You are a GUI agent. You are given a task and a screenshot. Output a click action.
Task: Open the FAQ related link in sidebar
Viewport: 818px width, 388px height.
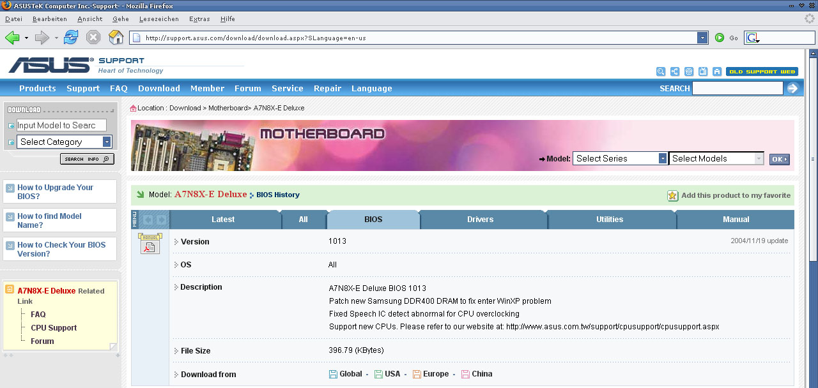[x=38, y=315]
